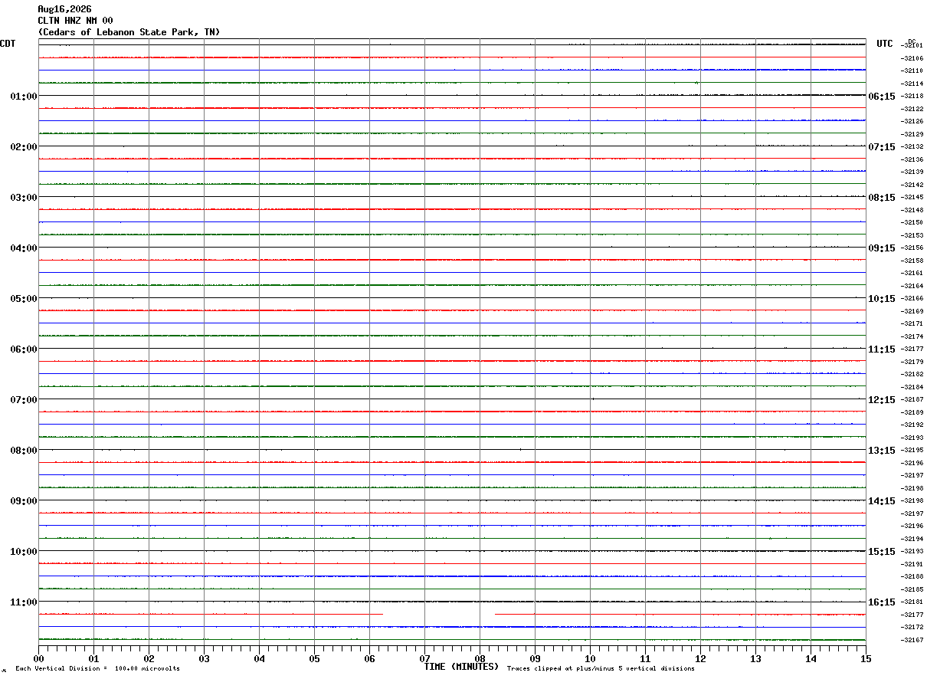Select the CLTN HNZ NM 00 station header
The width and height of the screenshot is (927, 679).
[x=75, y=21]
